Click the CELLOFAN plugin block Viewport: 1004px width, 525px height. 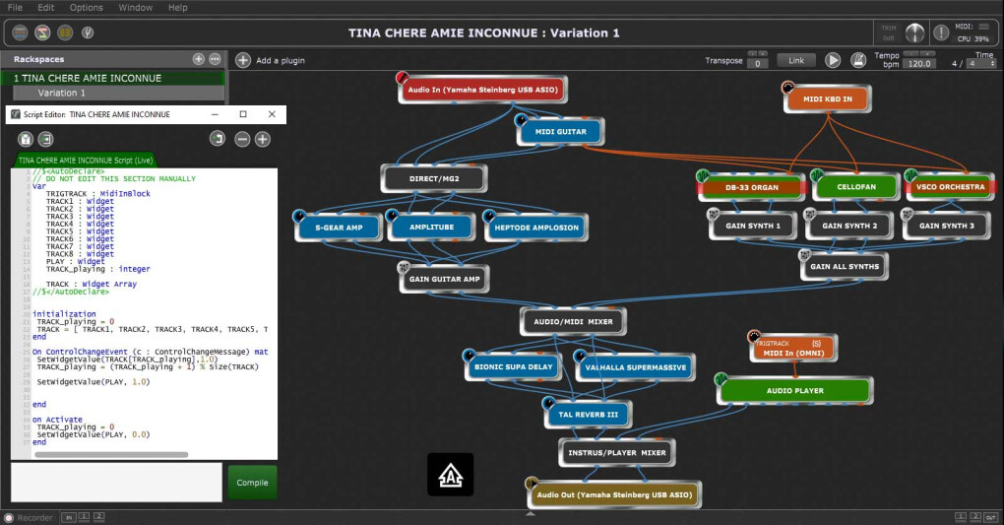point(856,187)
